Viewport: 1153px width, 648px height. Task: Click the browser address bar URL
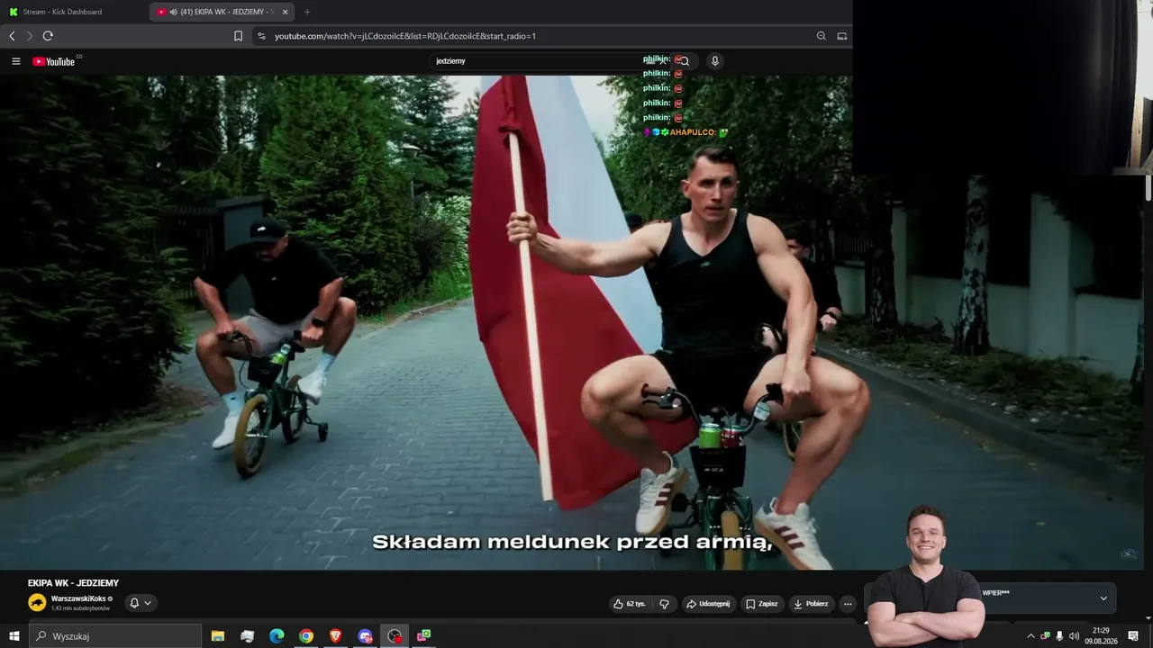click(405, 36)
